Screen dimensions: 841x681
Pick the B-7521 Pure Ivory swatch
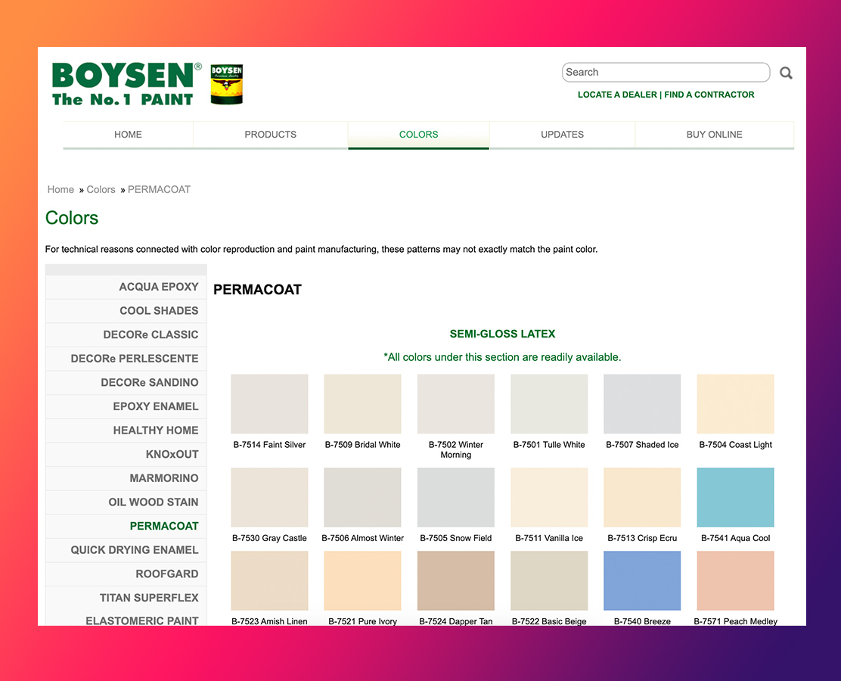click(x=362, y=580)
